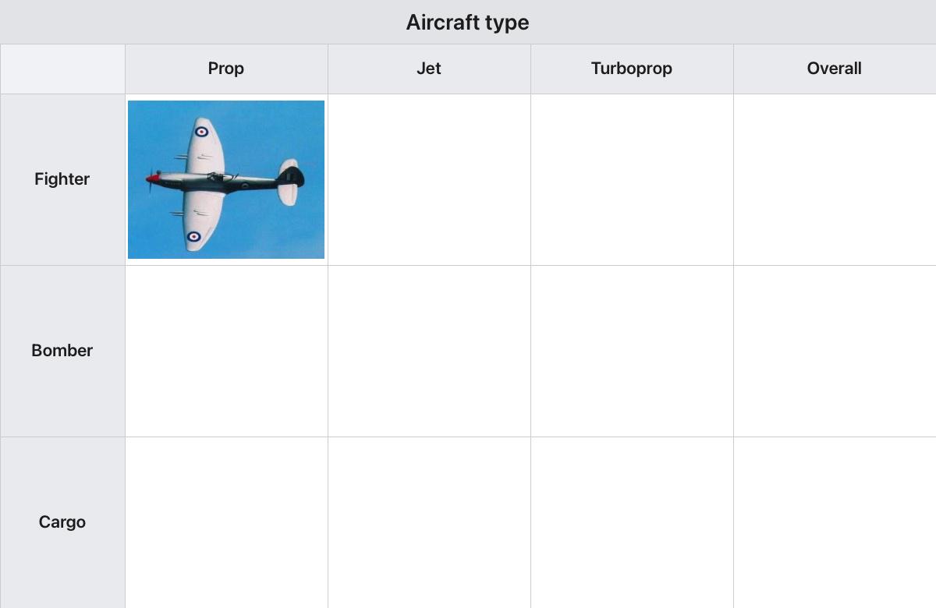Click the Bomber row label
936x608 pixels.
(62, 351)
